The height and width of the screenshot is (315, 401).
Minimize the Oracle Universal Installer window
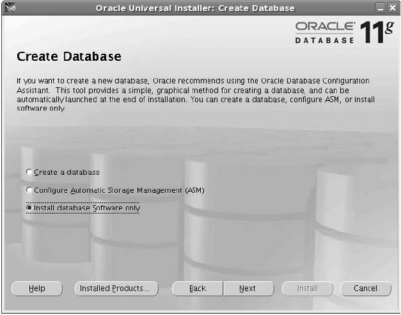coord(380,8)
